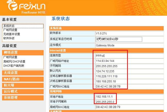This screenshot has height=112, width=167.
Task: Click the 本地IP地址 label
Action: (x=57, y=97)
